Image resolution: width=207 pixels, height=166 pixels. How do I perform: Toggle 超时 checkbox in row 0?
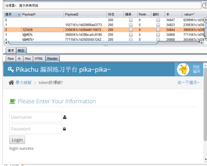pyautogui.click(x=158, y=20)
